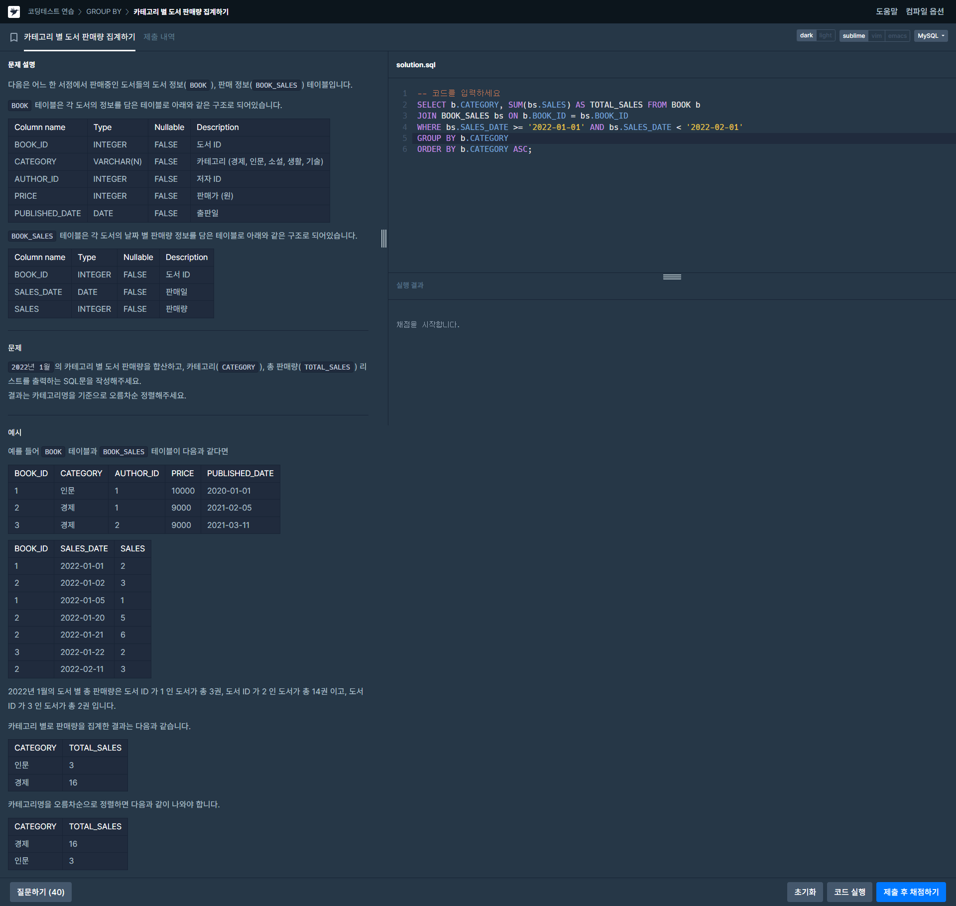Image resolution: width=956 pixels, height=906 pixels.
Task: Switch editor theme to light
Action: (x=825, y=36)
